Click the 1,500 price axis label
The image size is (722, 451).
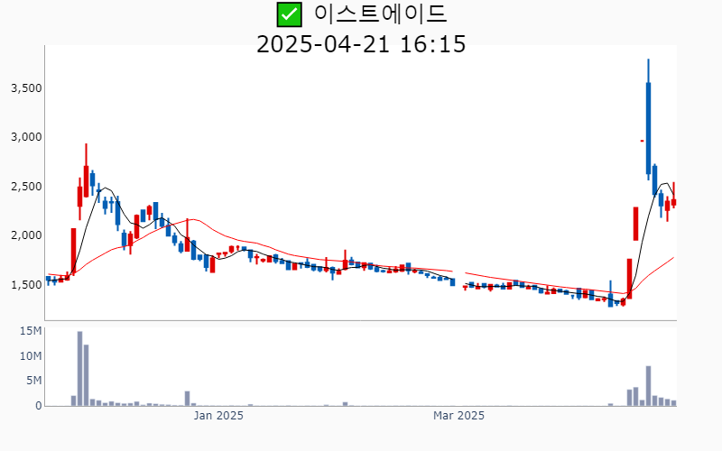coord(26,285)
